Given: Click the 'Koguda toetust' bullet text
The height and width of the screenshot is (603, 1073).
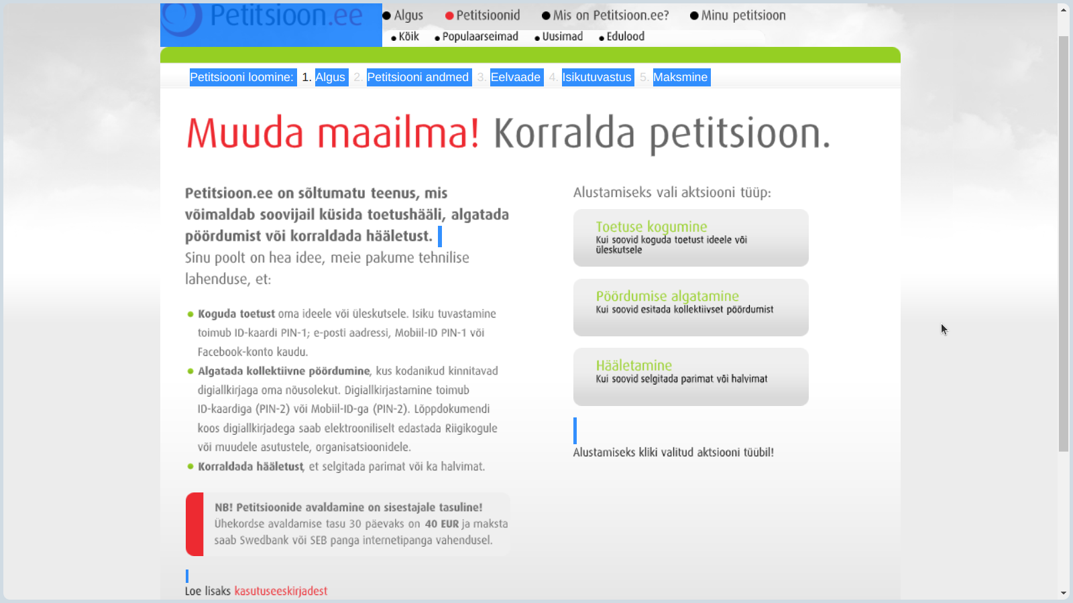Looking at the screenshot, I should coord(236,314).
